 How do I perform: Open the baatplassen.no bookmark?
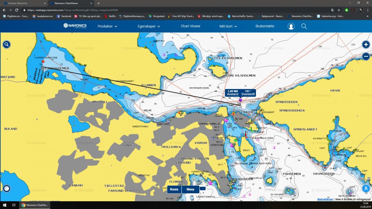click(43, 16)
